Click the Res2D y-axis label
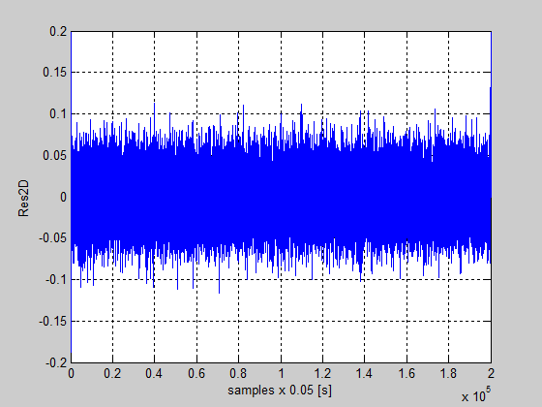Screen dimensions: 542x407 tap(23, 199)
